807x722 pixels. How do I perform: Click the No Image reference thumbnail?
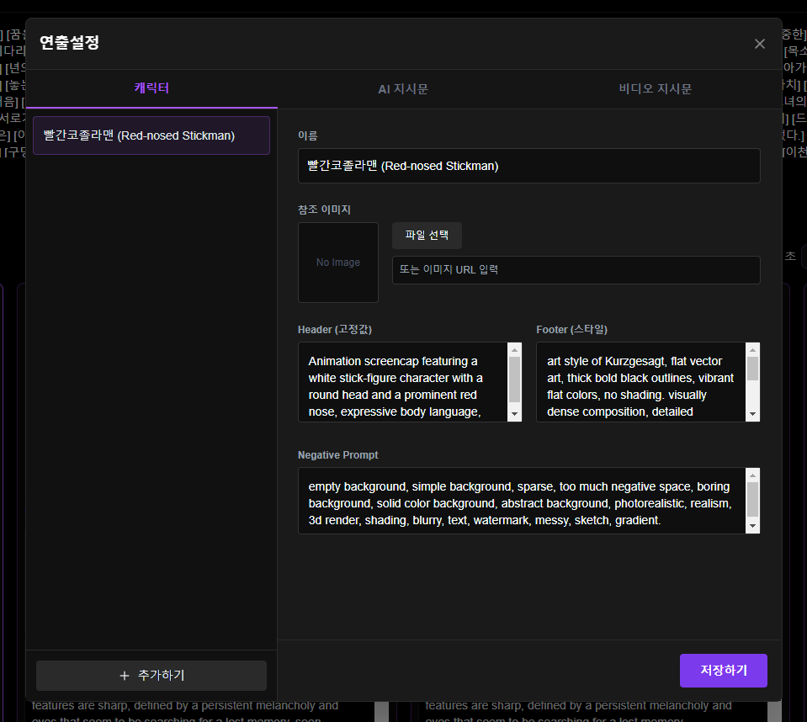338,263
